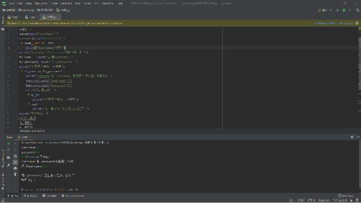Click the down arrow in Run console toolbar

coord(15,150)
